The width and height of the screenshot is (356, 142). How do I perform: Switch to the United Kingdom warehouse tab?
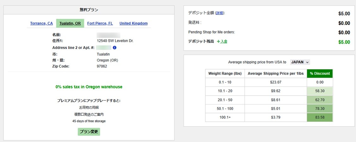[x=133, y=23]
